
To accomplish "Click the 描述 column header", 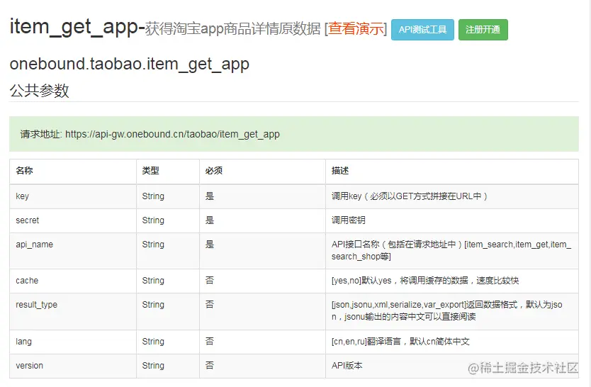I will click(452, 171).
